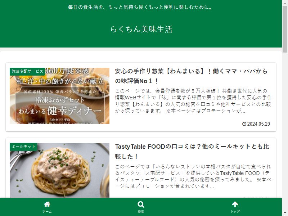Click the clock icon beside 2024.05.29
Screen dimensions: 288x216
click(244, 124)
